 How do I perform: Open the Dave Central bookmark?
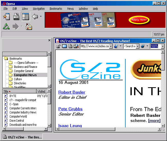(x=17, y=121)
